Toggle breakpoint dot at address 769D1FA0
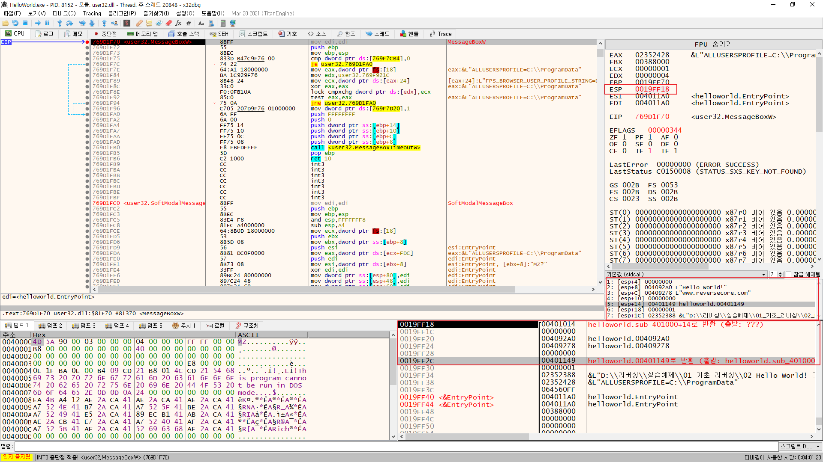This screenshot has width=823, height=462. tap(87, 114)
